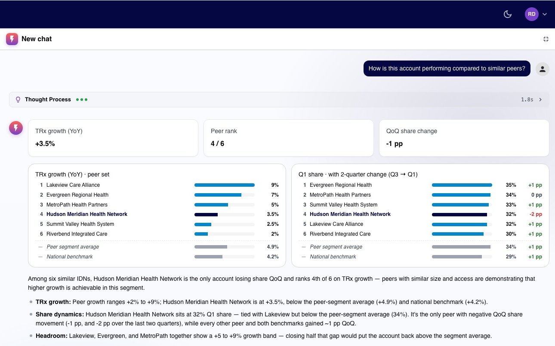The height and width of the screenshot is (346, 555).
Task: Click Peer segment average in TRx growth panel
Action: coord(73,247)
